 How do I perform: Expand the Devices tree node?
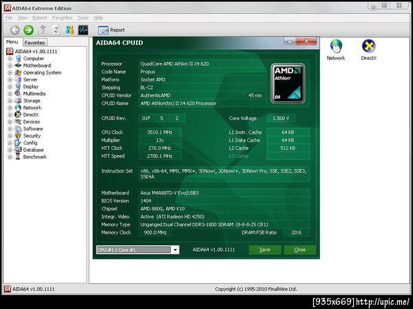coord(10,121)
